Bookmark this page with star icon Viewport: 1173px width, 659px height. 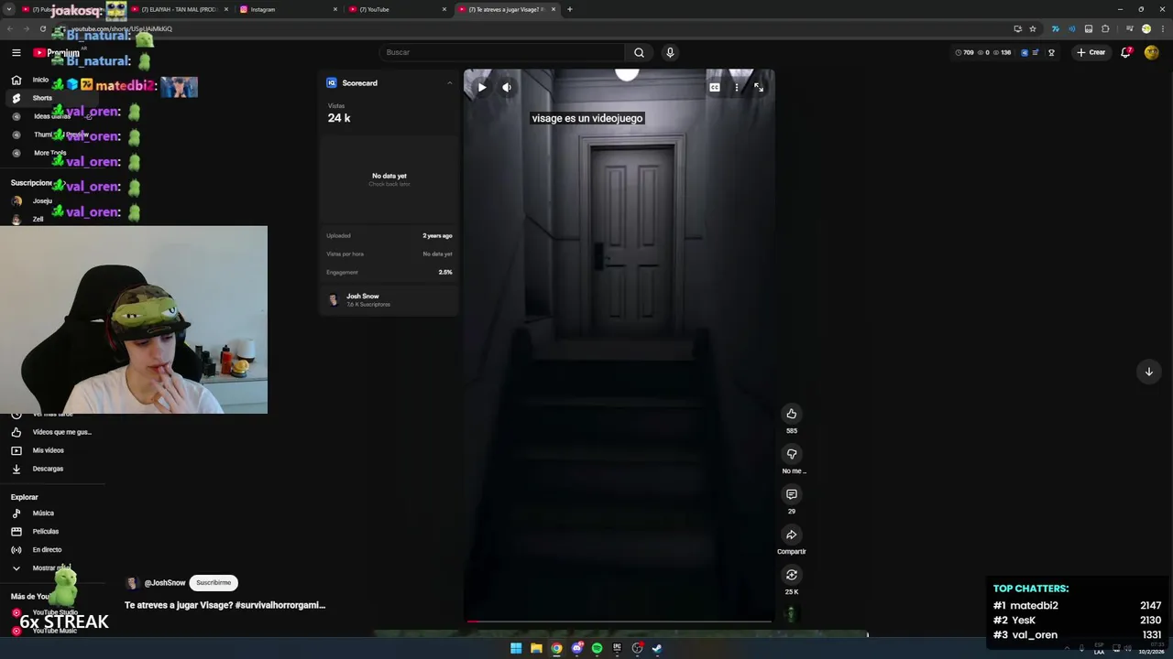[x=1033, y=28]
